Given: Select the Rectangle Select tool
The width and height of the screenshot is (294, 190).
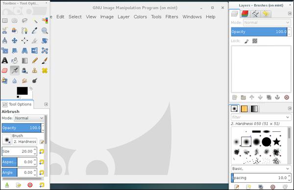Looking at the screenshot, I should tap(5, 21).
